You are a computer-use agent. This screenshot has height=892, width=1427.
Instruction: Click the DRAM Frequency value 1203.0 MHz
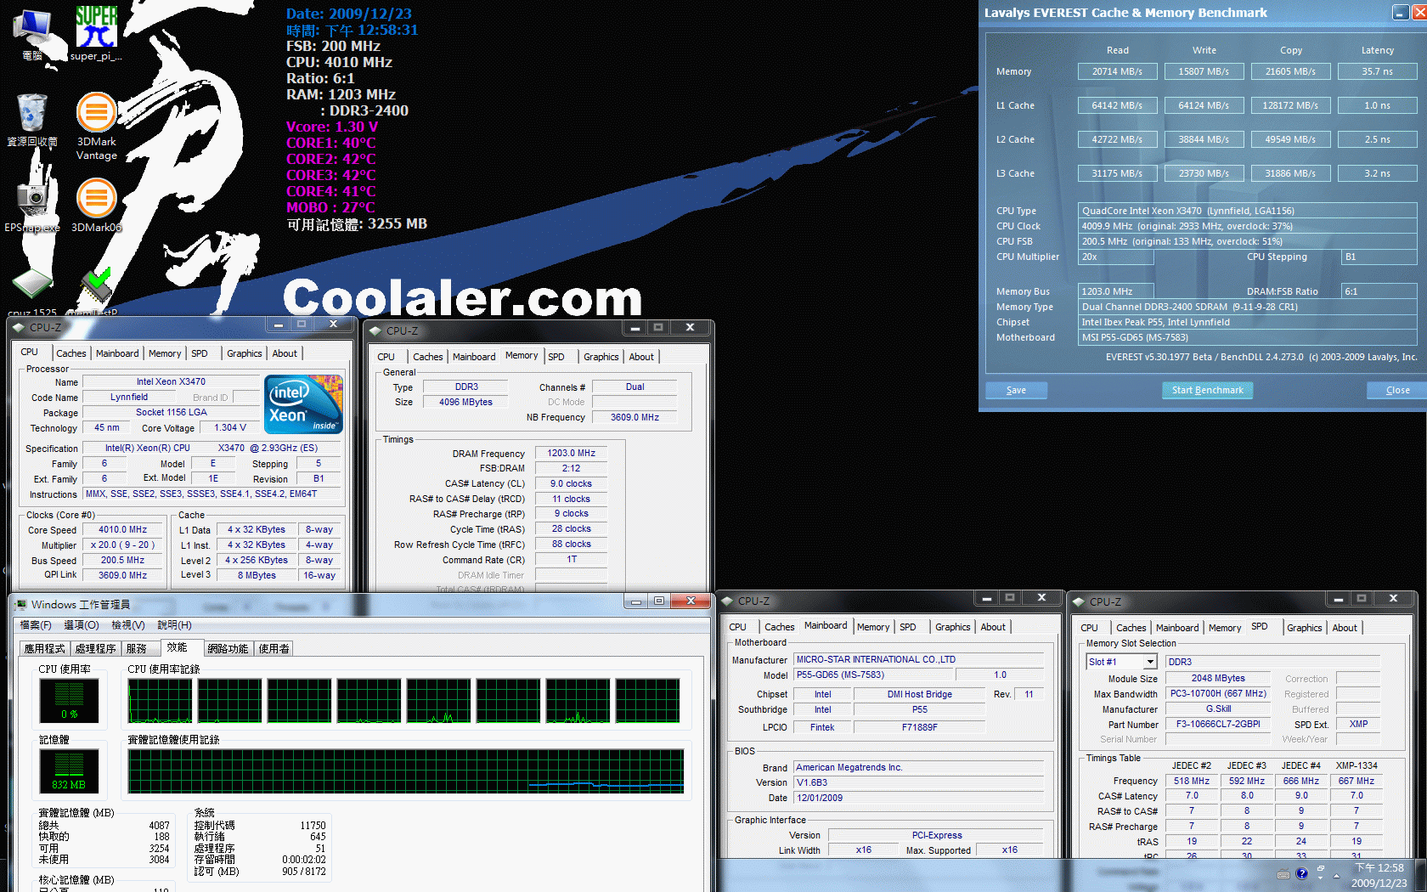[571, 454]
